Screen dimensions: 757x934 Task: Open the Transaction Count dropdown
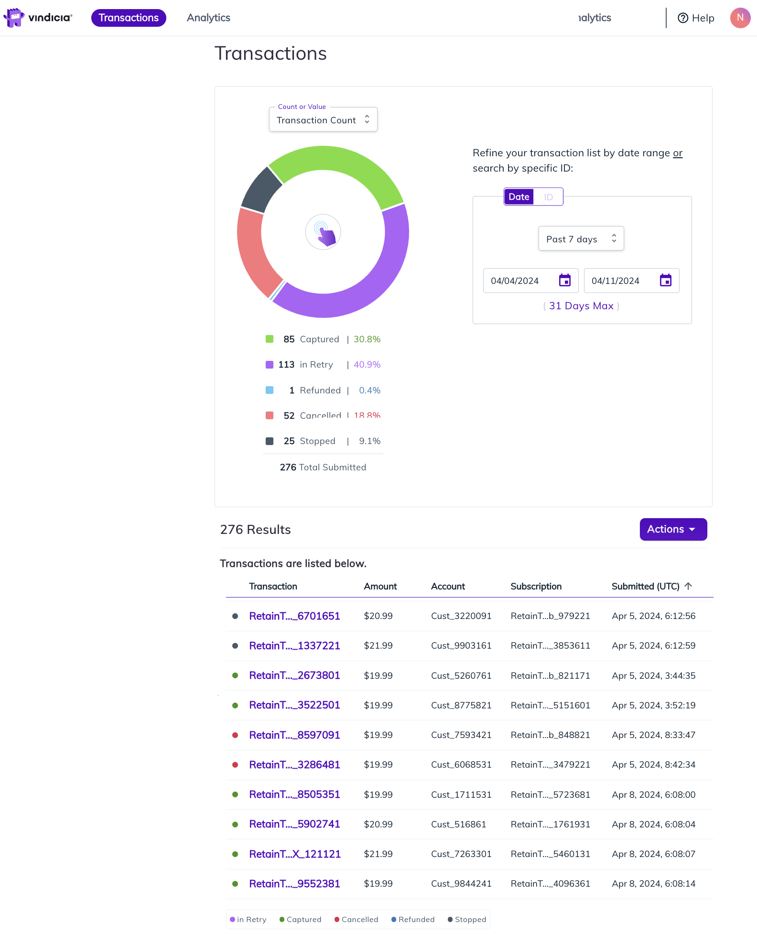coord(323,119)
